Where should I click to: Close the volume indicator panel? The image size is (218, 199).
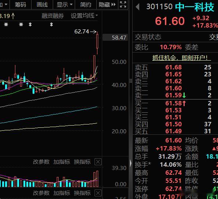(x=98, y=162)
